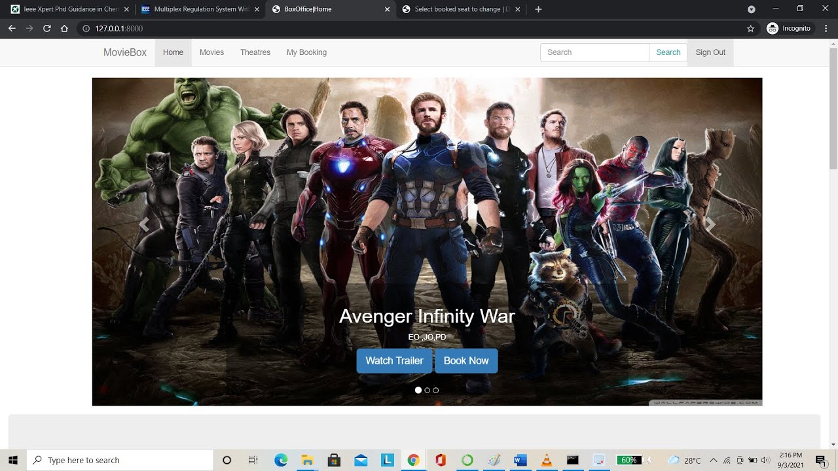The image size is (838, 471).
Task: Open the new tab plus button
Action: click(x=538, y=9)
